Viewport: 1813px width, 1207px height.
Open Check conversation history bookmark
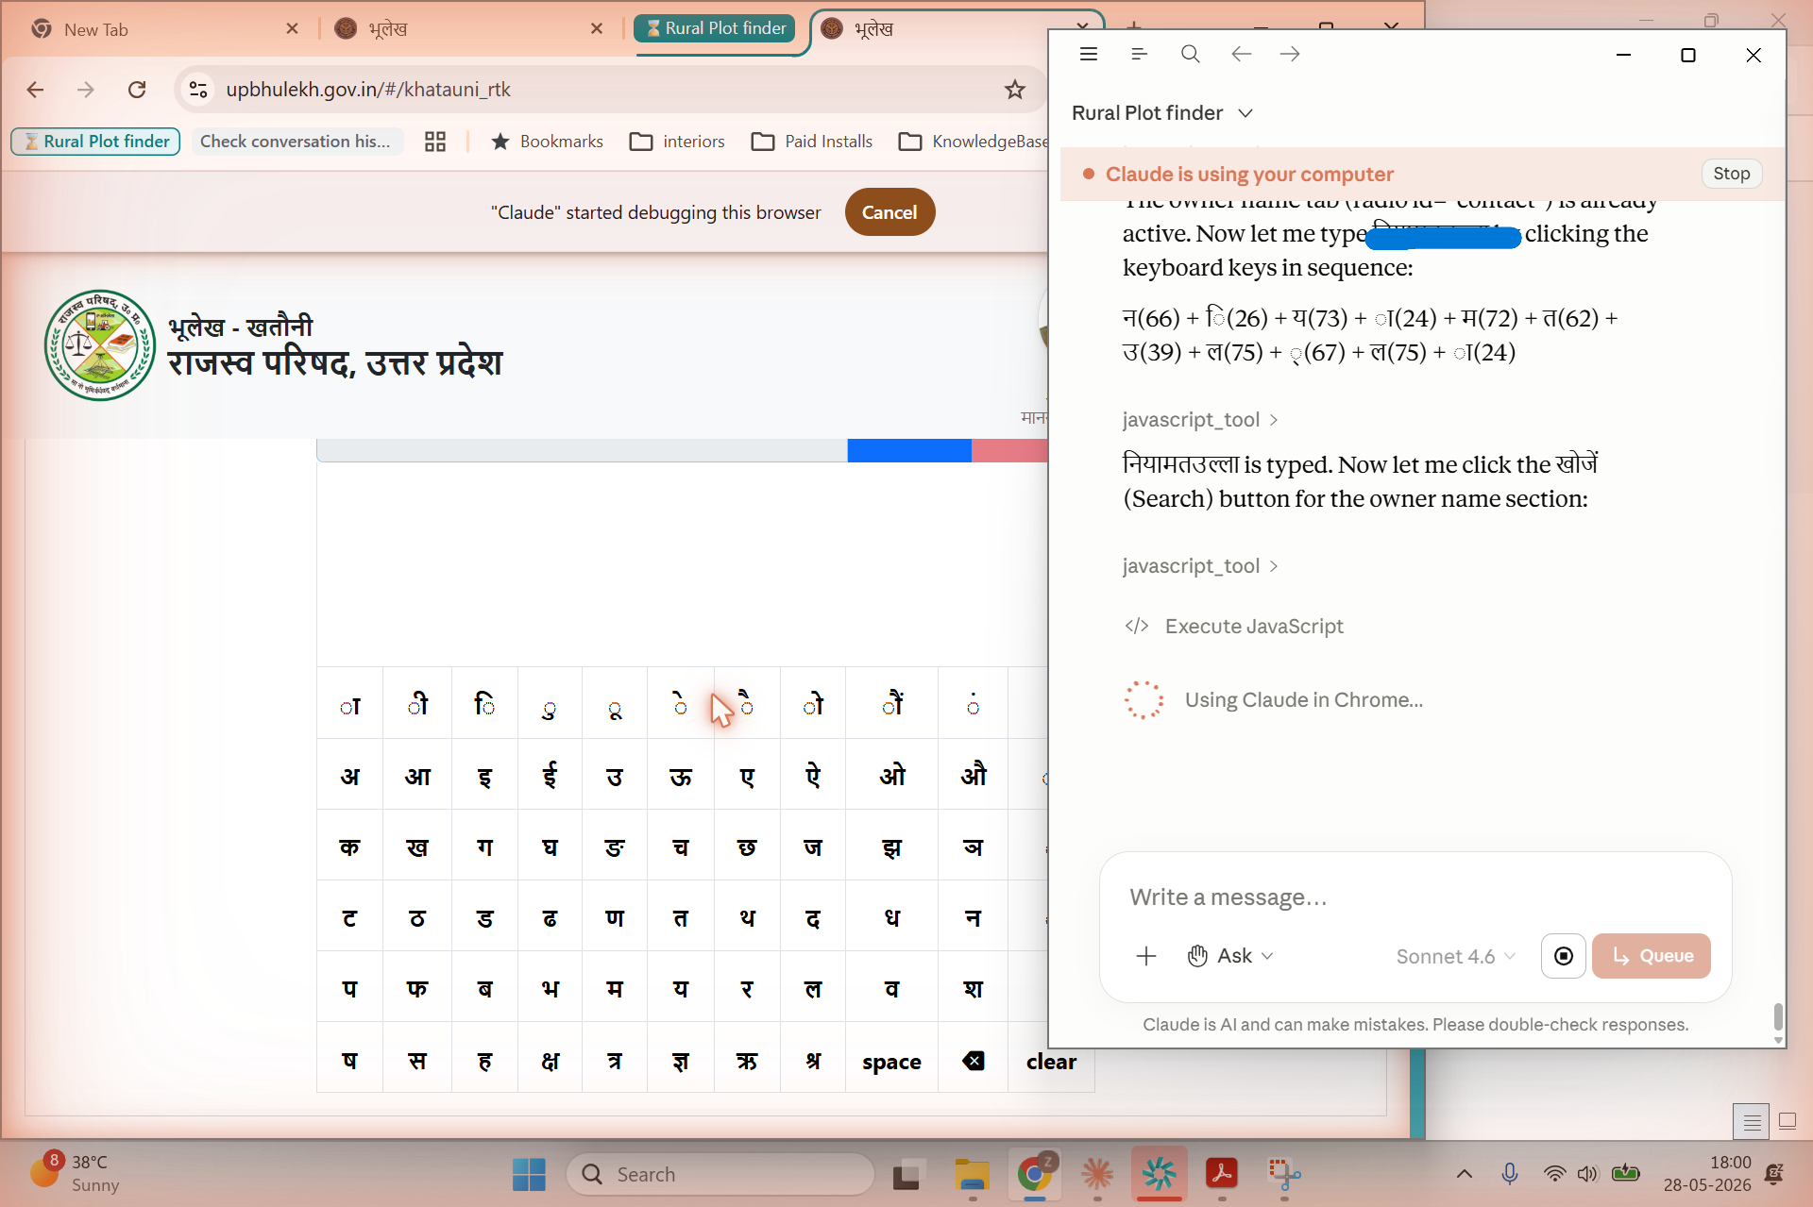(x=296, y=142)
